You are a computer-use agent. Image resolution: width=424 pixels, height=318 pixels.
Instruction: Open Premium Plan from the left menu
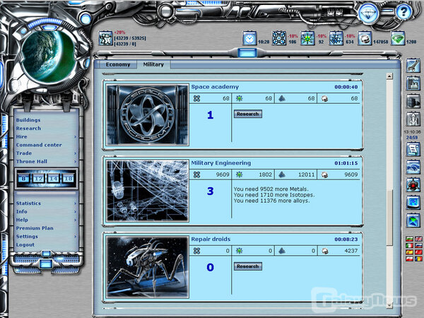tap(35, 228)
